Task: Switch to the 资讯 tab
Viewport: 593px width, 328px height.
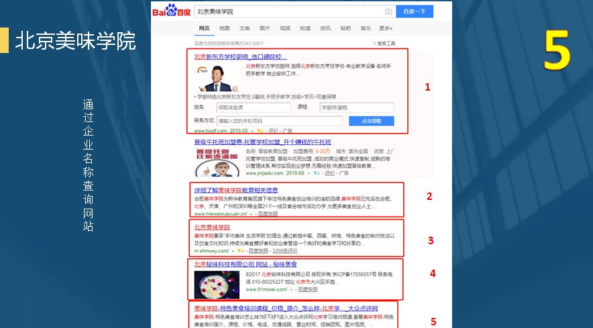Action: point(325,28)
